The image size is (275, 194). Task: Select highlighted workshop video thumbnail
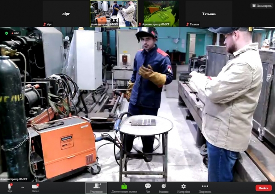[113, 13]
